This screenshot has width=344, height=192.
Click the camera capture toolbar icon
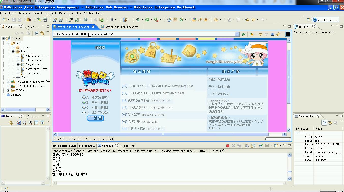tap(112, 20)
